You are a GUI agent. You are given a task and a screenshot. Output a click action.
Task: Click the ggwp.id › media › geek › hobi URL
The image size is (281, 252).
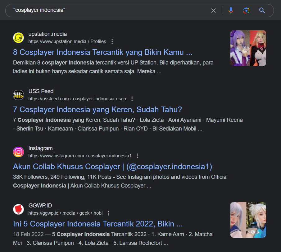coord(66,213)
